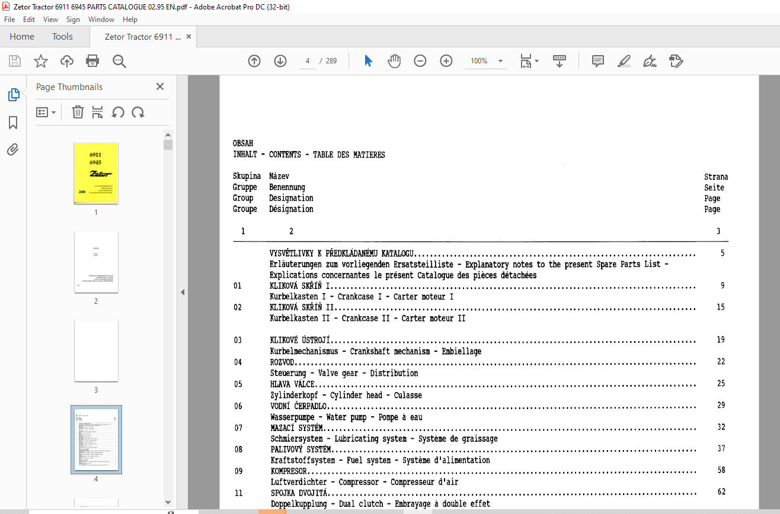780x514 pixels.
Task: Click the Save file icon
Action: click(x=15, y=61)
